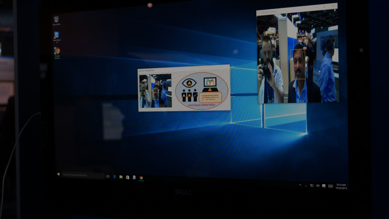
Task: Click the red system tray icon
Action: click(x=306, y=186)
